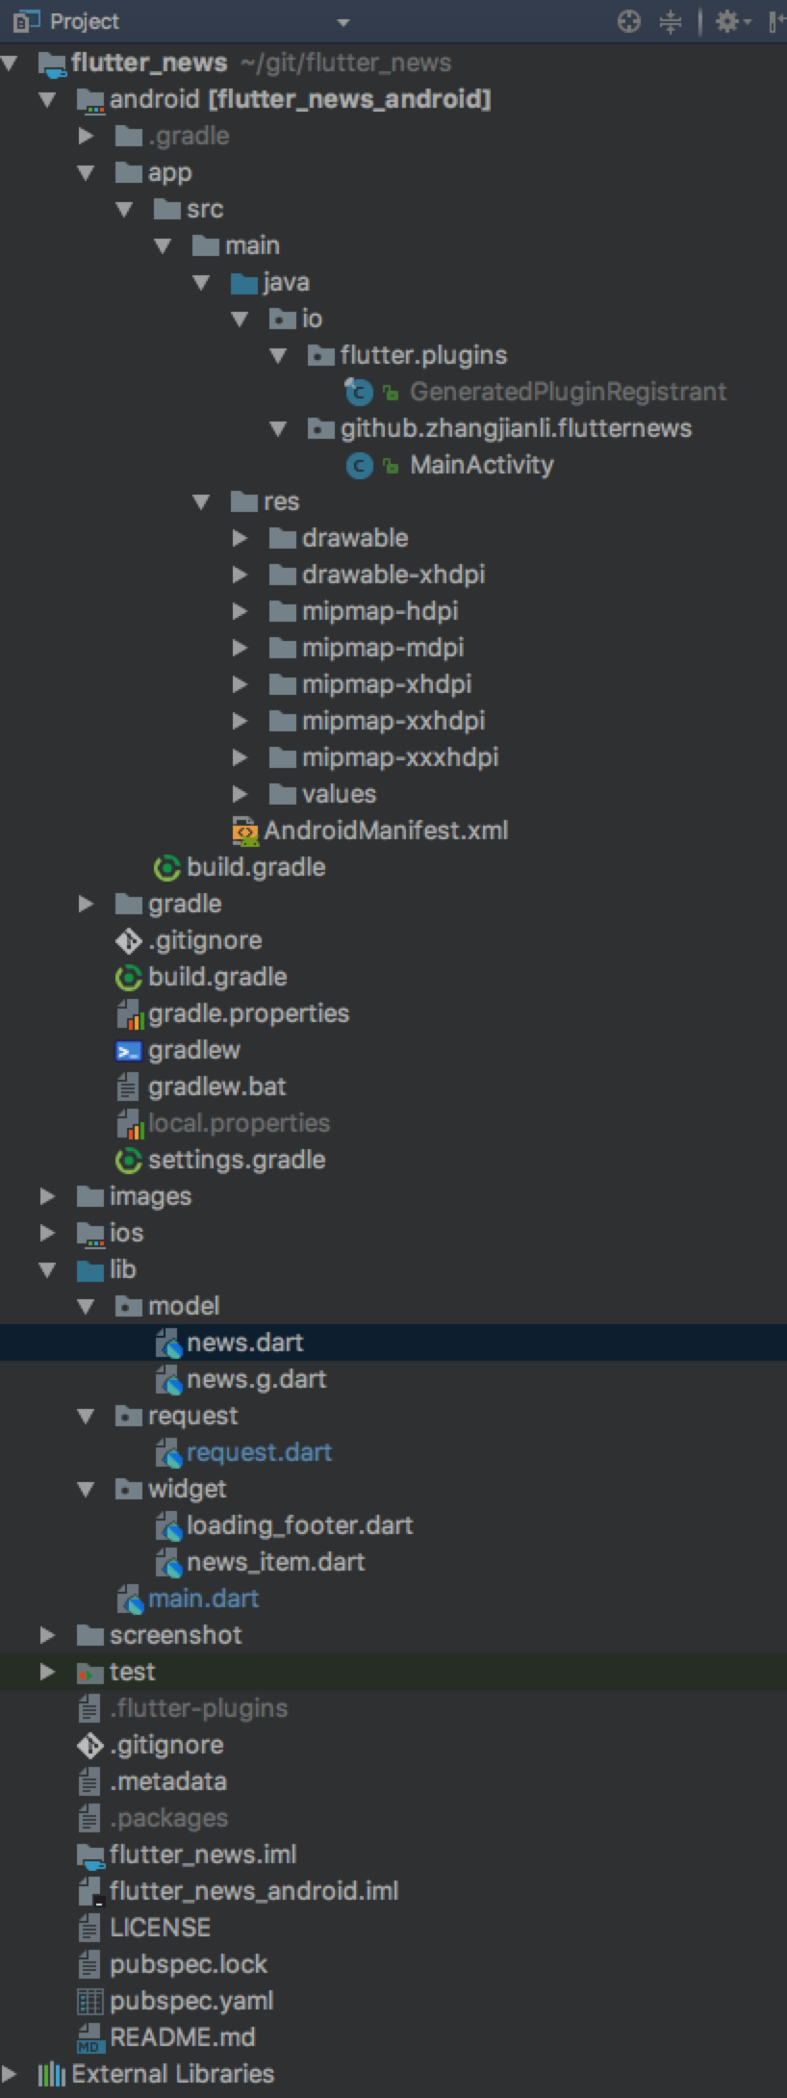Click the loading_footer.dart file icon
Viewport: 787px width, 2098px height.
[168, 1525]
